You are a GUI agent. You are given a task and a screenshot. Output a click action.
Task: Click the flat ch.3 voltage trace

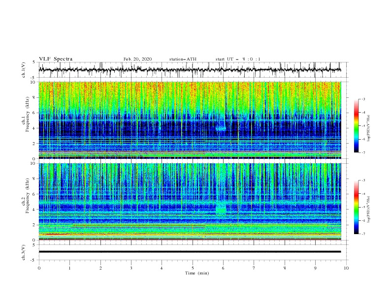(x=190, y=252)
